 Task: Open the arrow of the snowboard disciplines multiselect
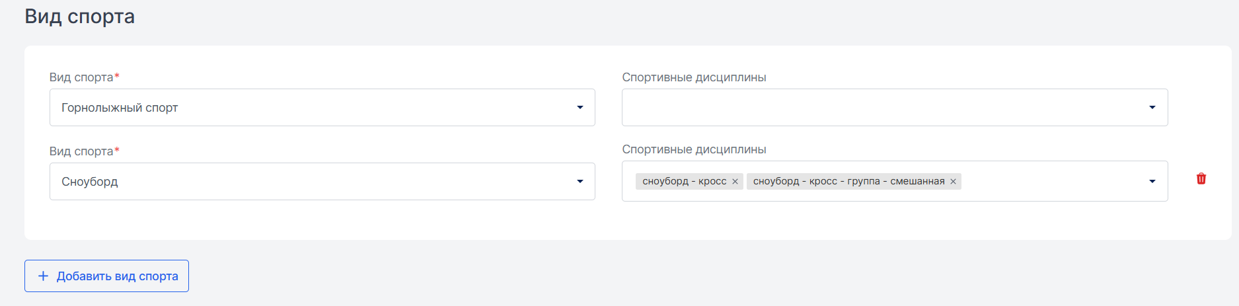click(1152, 182)
